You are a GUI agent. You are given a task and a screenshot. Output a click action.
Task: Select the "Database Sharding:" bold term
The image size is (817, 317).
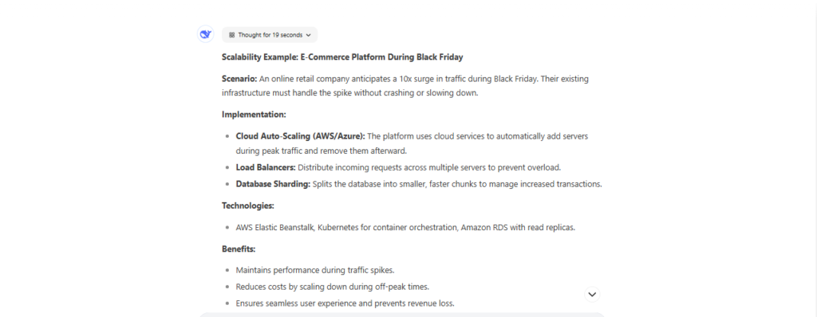(x=273, y=184)
